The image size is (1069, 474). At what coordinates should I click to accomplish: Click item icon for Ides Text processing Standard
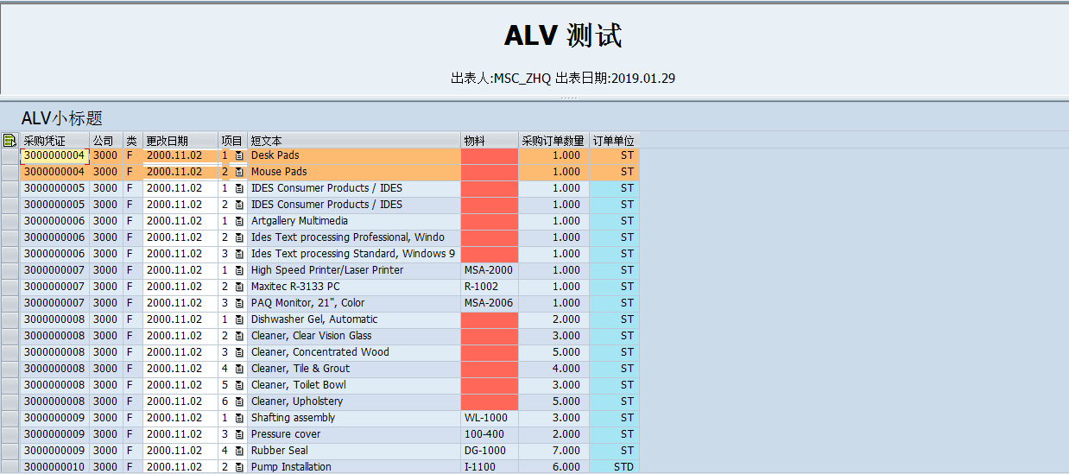click(239, 254)
